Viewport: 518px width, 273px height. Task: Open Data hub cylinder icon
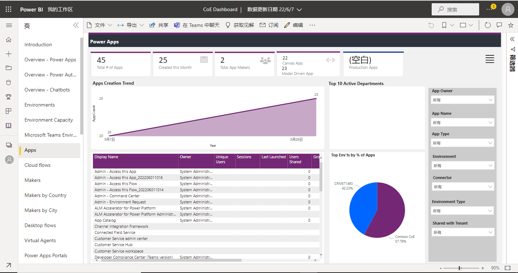coord(9,83)
